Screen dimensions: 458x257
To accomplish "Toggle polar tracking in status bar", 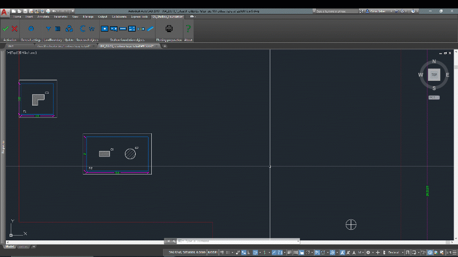I will click(x=255, y=252).
